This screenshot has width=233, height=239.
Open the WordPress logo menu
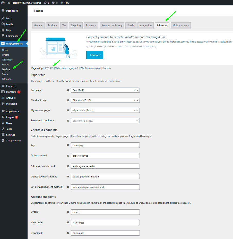3,3
